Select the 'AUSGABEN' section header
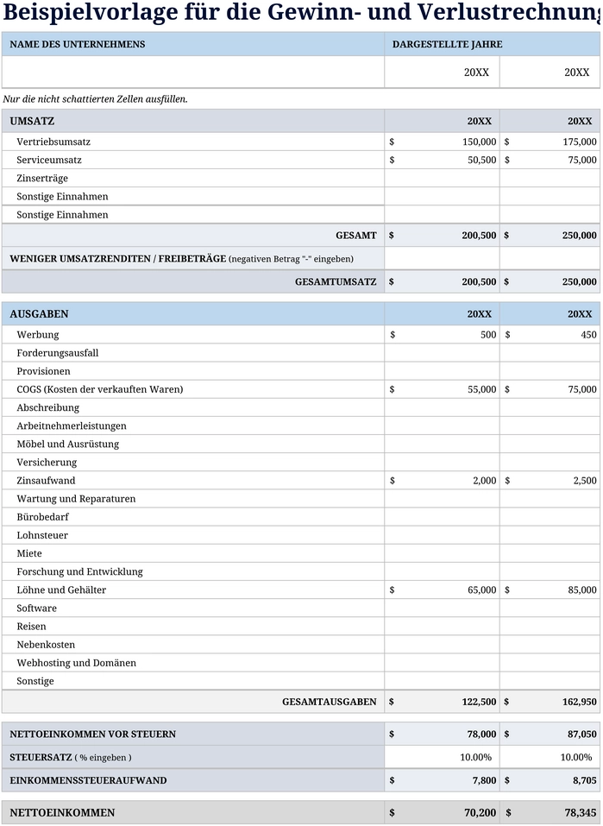The height and width of the screenshot is (826, 603). (39, 314)
